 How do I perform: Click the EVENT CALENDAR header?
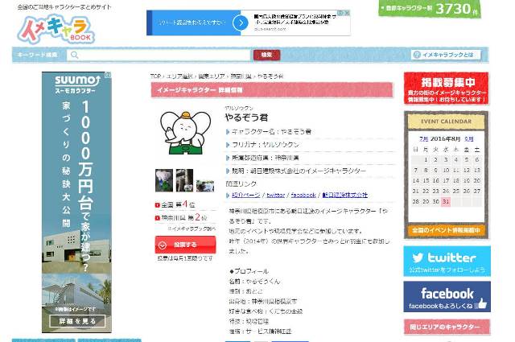[x=446, y=122]
